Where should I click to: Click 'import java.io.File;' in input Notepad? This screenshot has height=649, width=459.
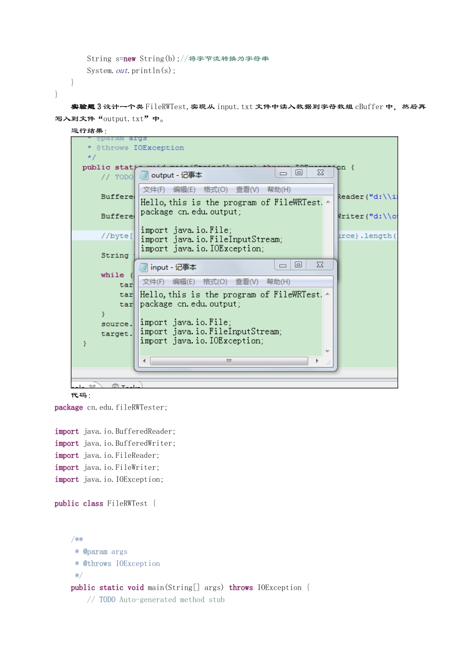coord(186,323)
